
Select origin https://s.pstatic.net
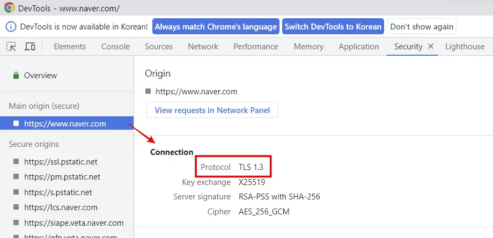pyautogui.click(x=58, y=192)
